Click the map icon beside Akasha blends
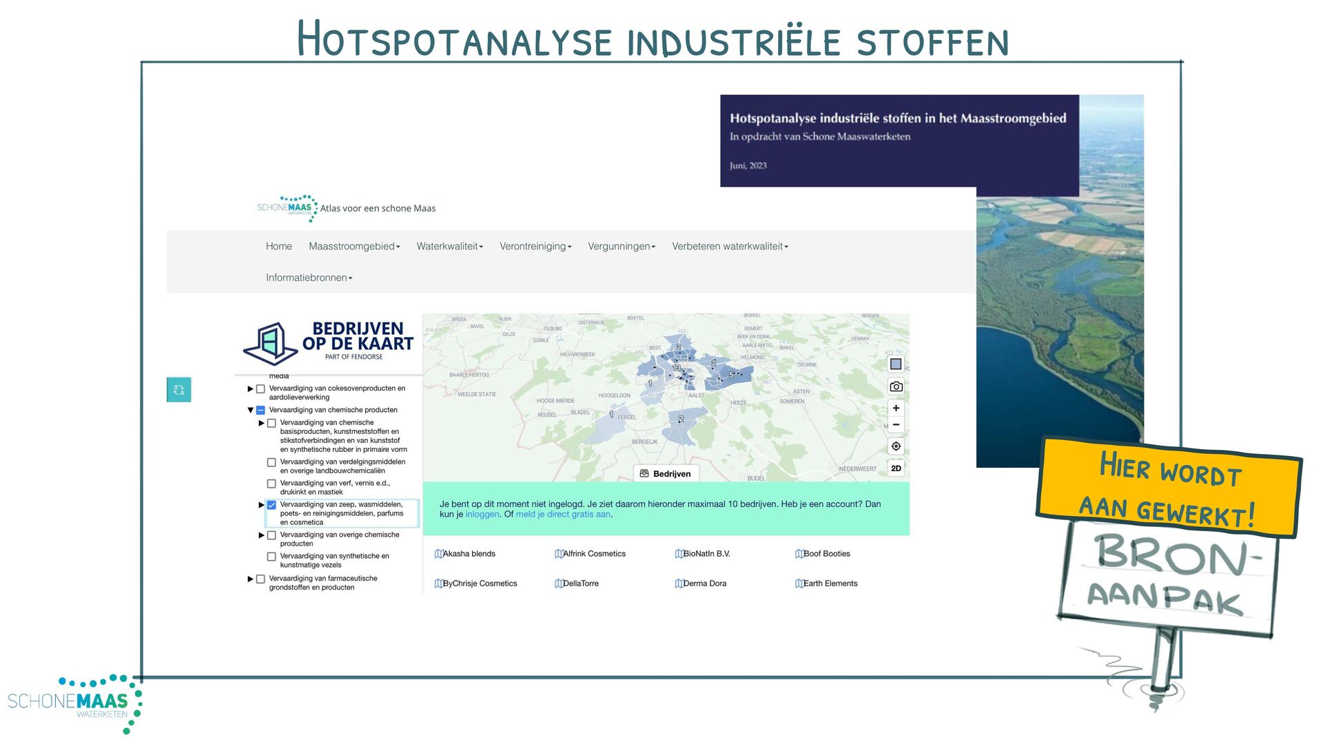The image size is (1323, 744). pyautogui.click(x=438, y=554)
